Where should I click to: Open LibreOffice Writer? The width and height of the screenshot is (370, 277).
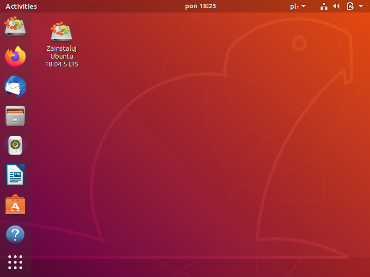[15, 175]
